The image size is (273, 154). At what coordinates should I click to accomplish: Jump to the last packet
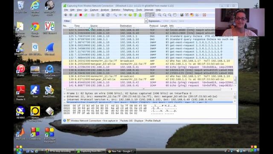140,15
